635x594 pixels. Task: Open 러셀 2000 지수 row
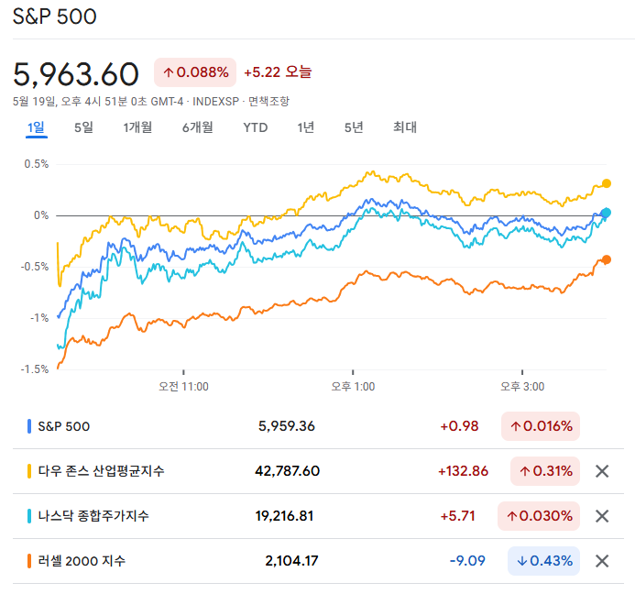(x=318, y=561)
